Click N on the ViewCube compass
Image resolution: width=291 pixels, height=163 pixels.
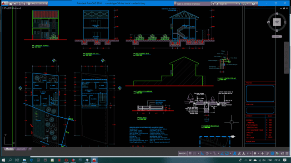tap(277, 14)
